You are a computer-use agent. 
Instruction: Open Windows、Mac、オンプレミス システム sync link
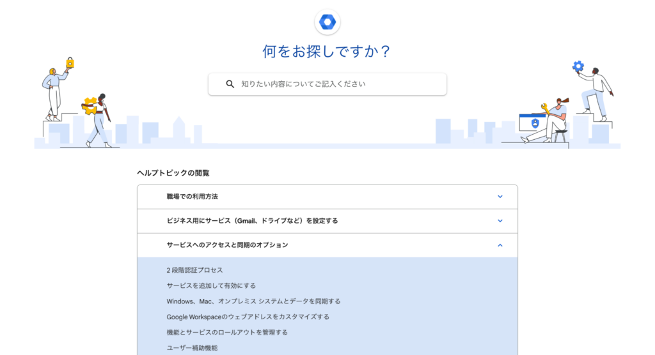253,301
